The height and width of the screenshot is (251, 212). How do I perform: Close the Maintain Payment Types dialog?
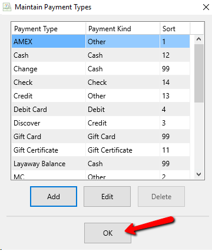206,7
